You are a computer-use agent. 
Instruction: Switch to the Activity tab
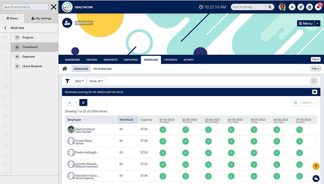189,60
